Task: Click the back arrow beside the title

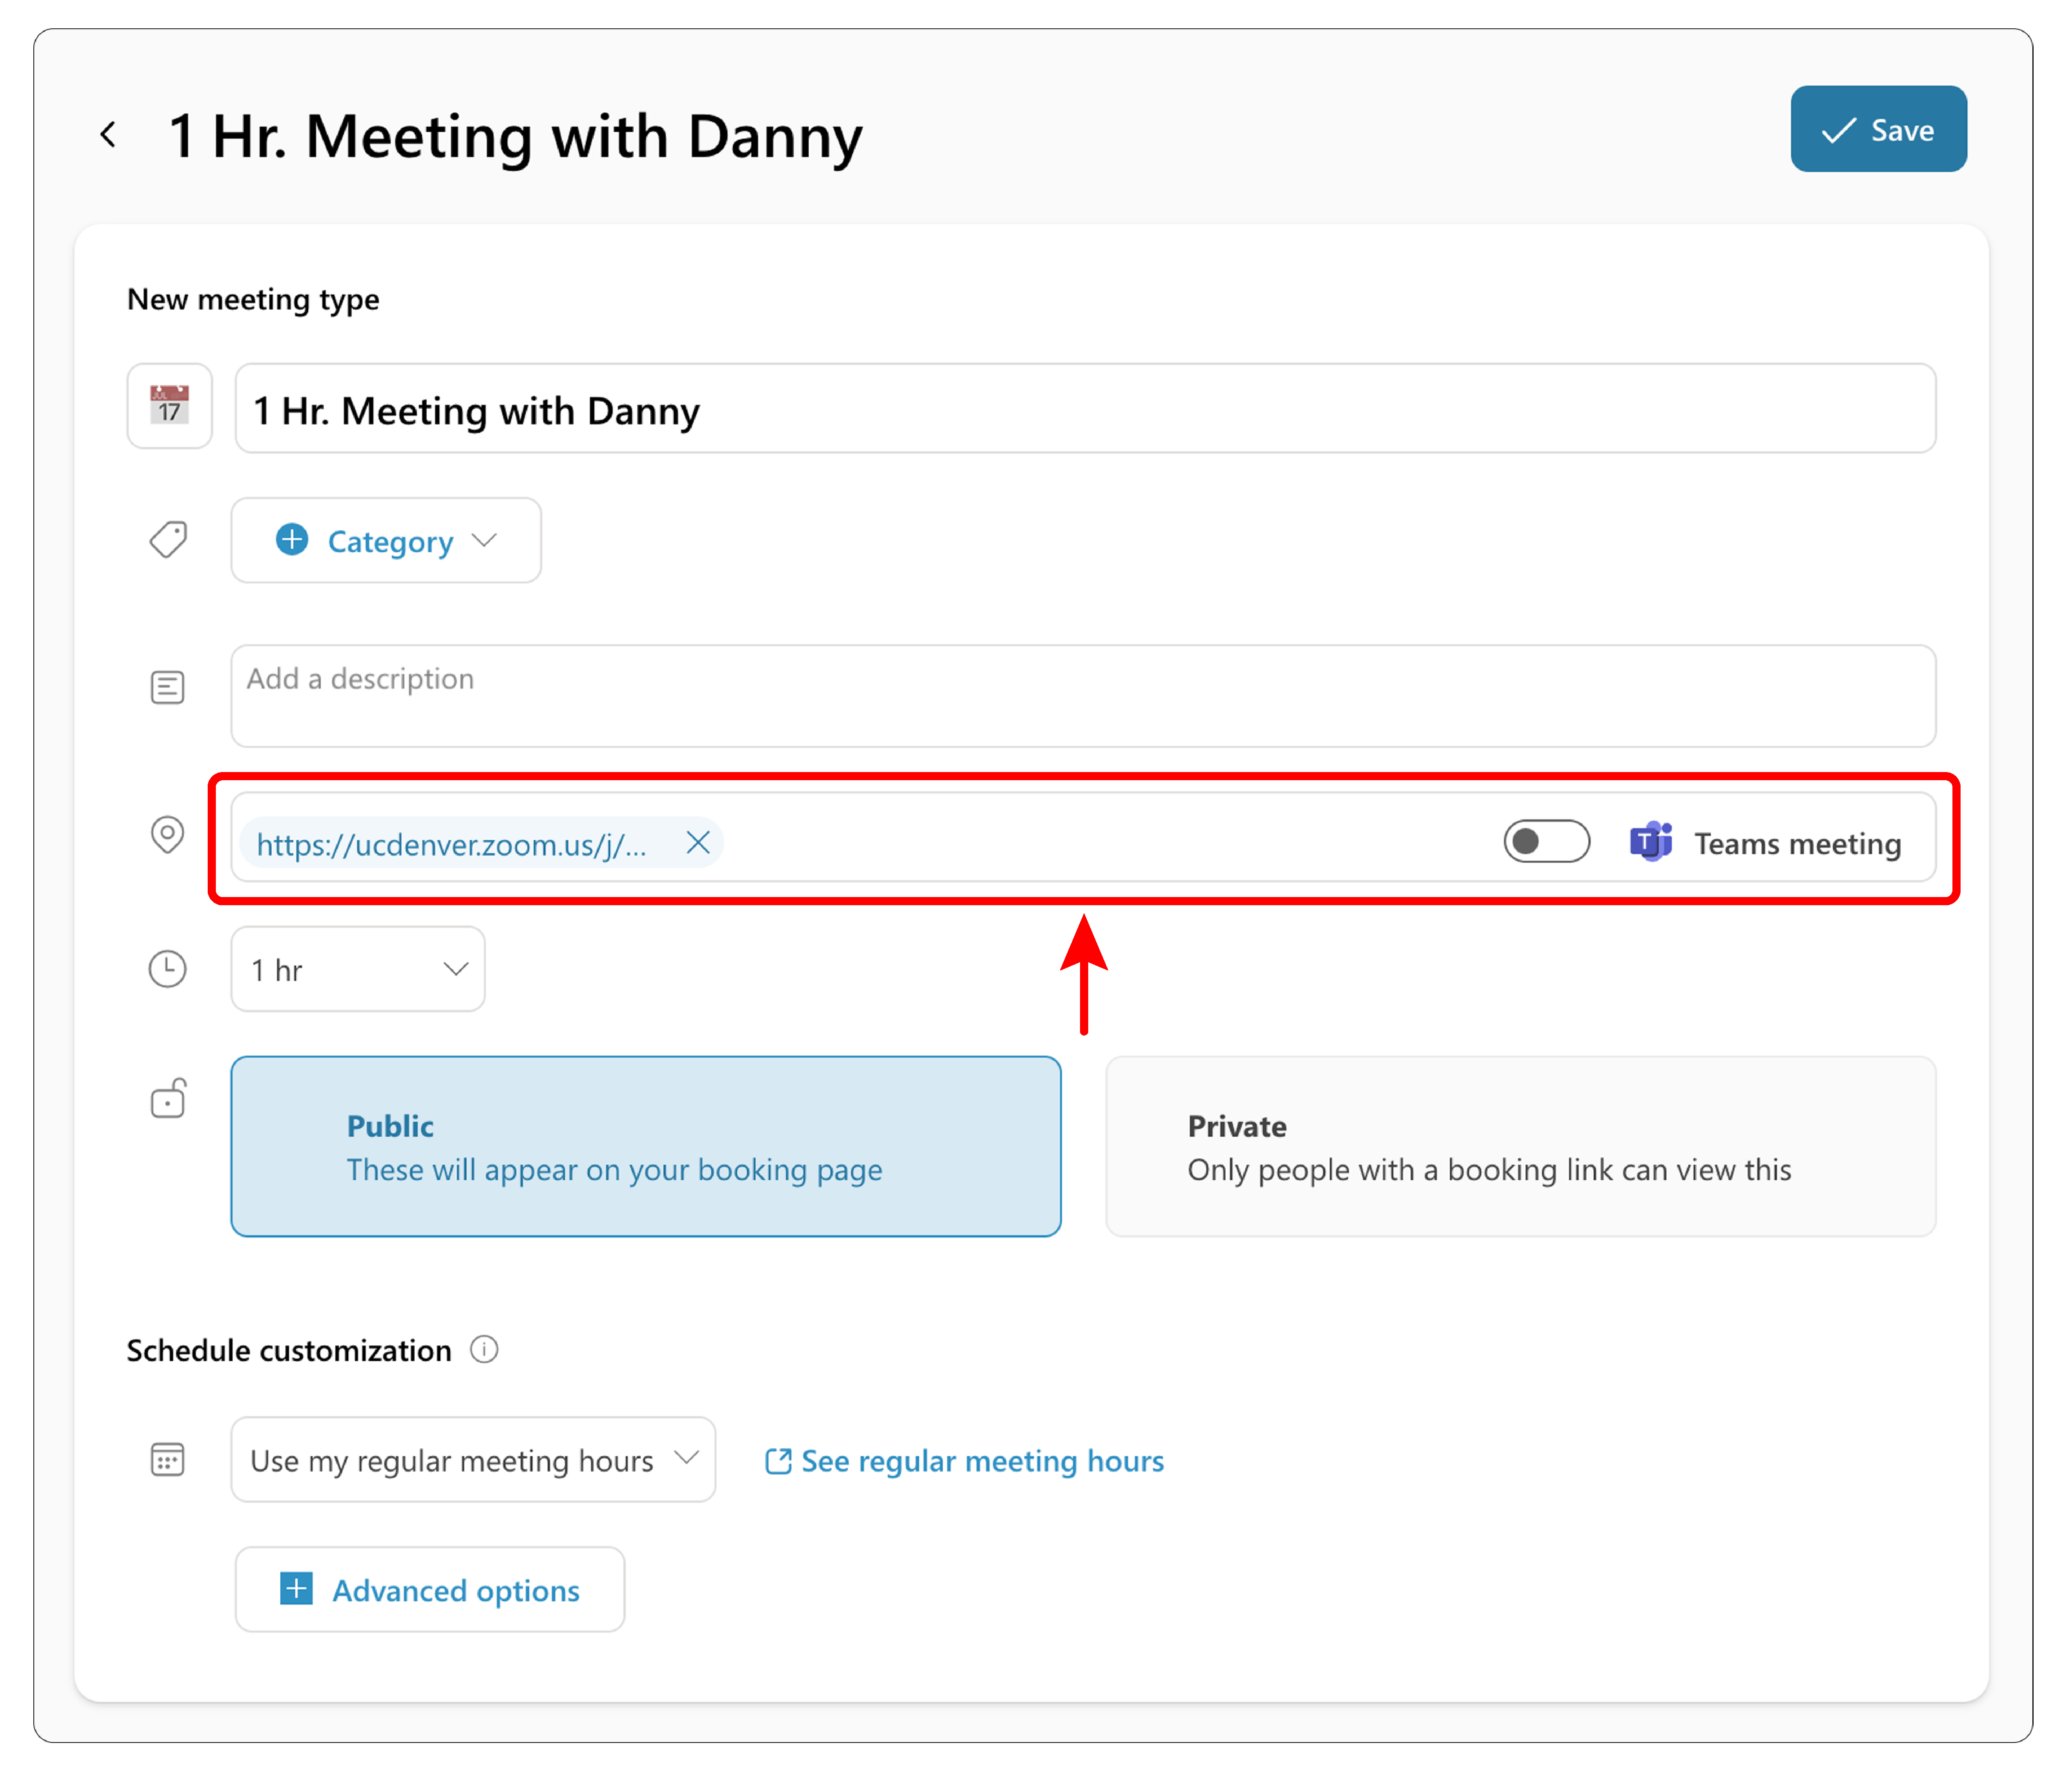Action: [x=108, y=134]
